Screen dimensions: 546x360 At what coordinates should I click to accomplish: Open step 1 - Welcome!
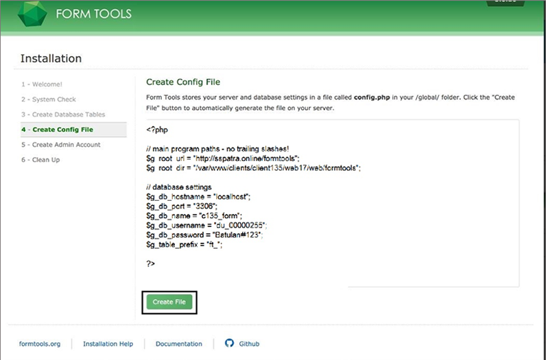42,84
